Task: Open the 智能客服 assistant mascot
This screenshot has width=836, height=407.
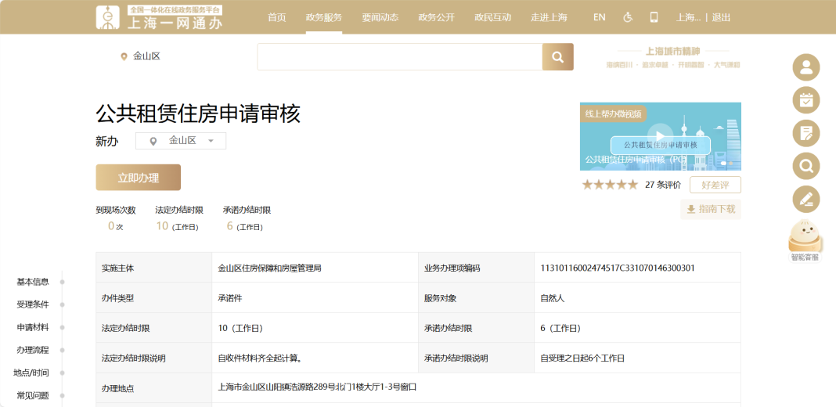Action: (805, 239)
